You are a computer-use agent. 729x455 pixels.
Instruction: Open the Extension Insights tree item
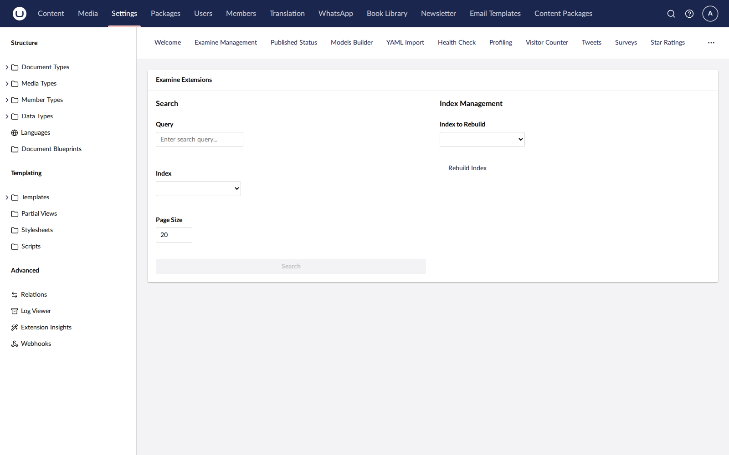pos(46,328)
